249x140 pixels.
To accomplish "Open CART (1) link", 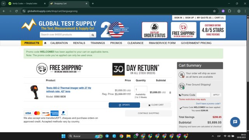I will coord(219,17).
